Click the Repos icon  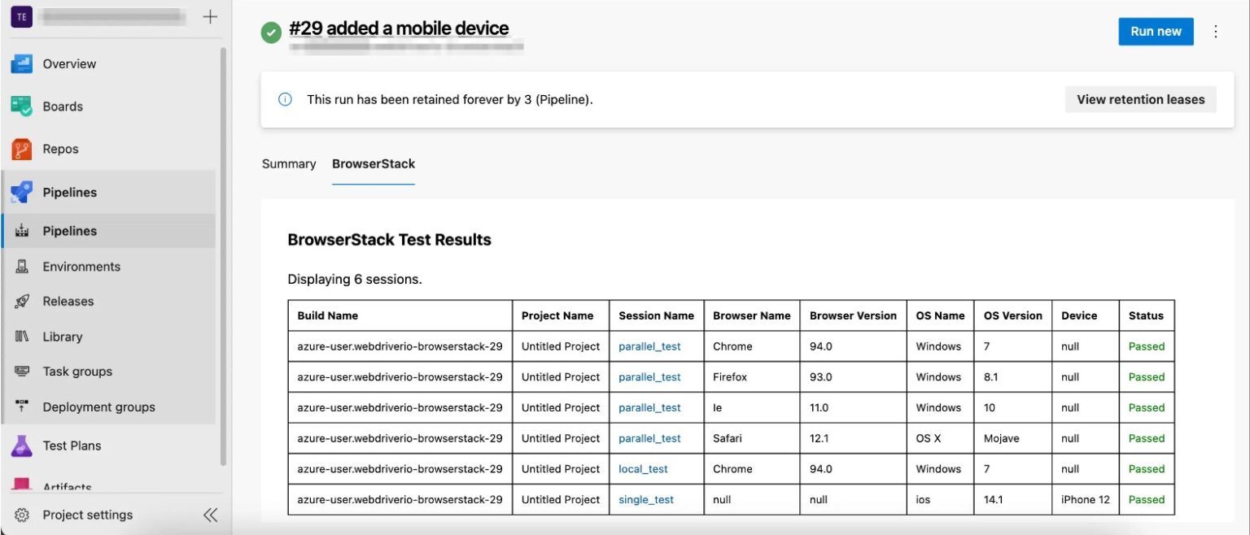tap(21, 150)
